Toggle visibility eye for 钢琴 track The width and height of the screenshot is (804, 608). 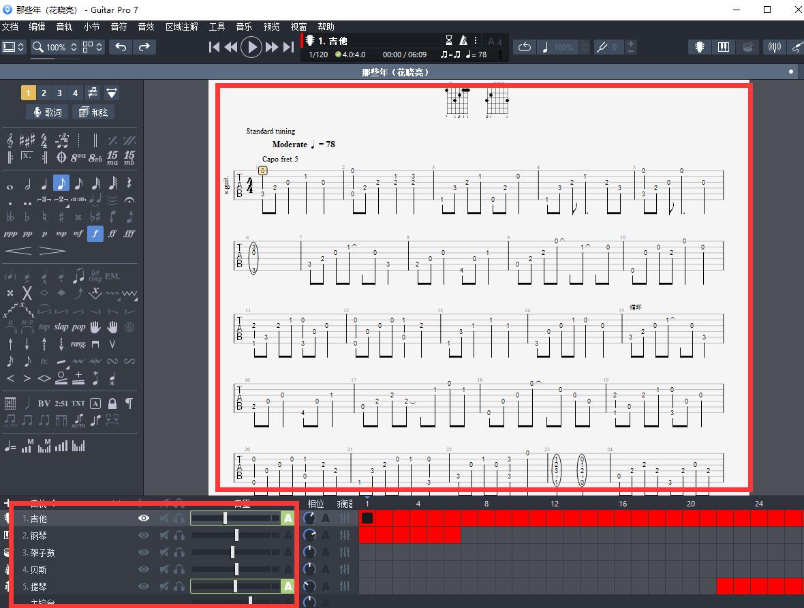pos(144,535)
